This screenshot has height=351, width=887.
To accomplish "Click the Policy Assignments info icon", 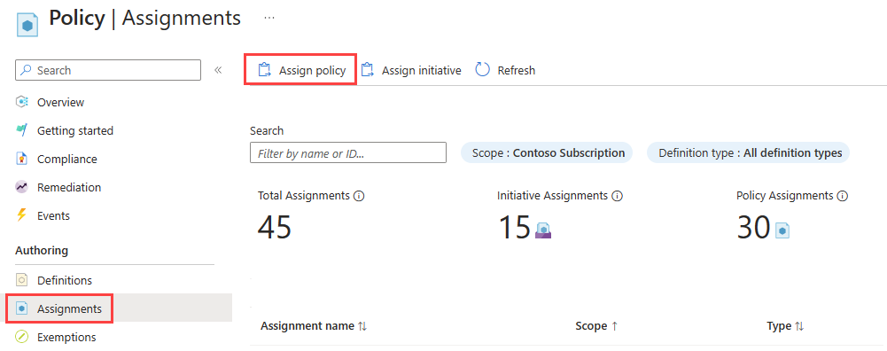I will (x=843, y=196).
